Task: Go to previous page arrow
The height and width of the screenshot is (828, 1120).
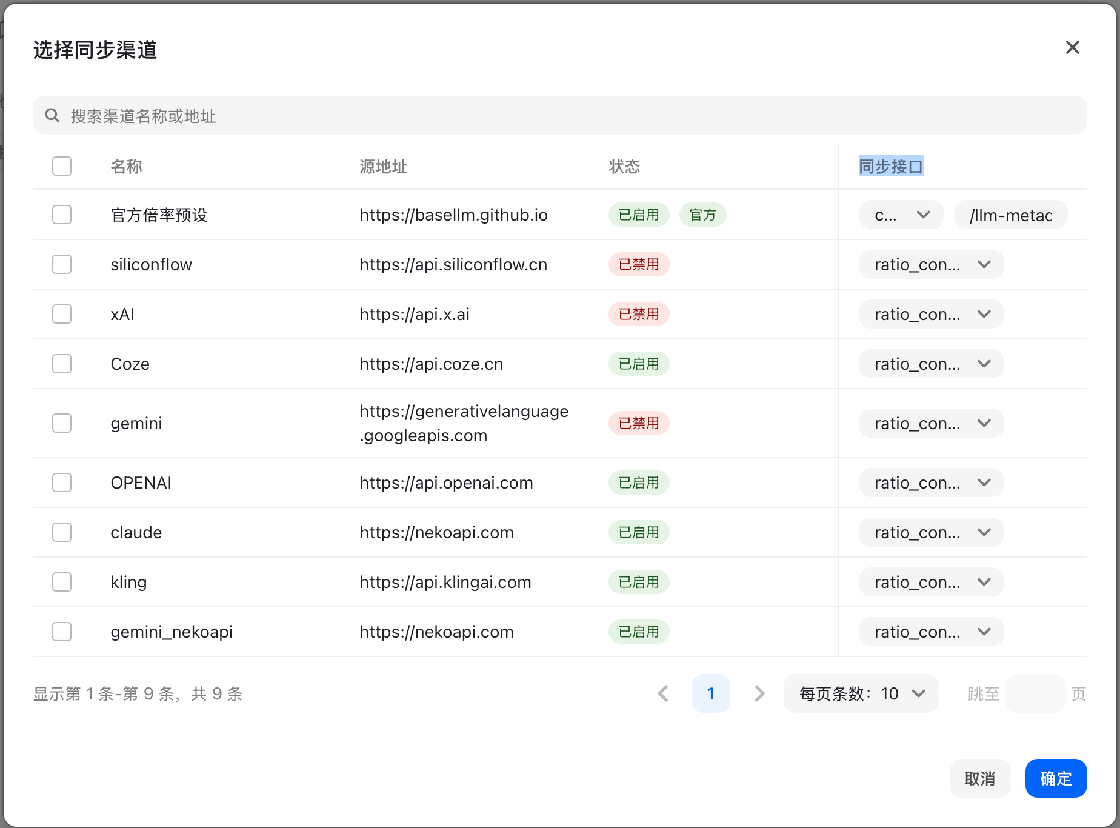Action: (664, 693)
